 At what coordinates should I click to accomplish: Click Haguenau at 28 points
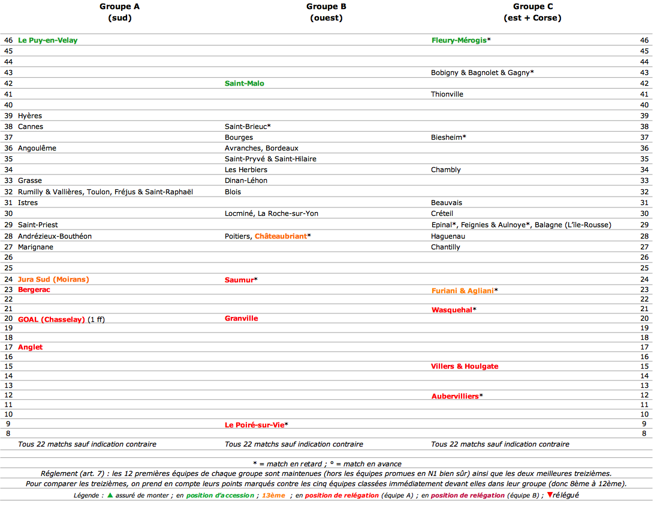point(448,236)
